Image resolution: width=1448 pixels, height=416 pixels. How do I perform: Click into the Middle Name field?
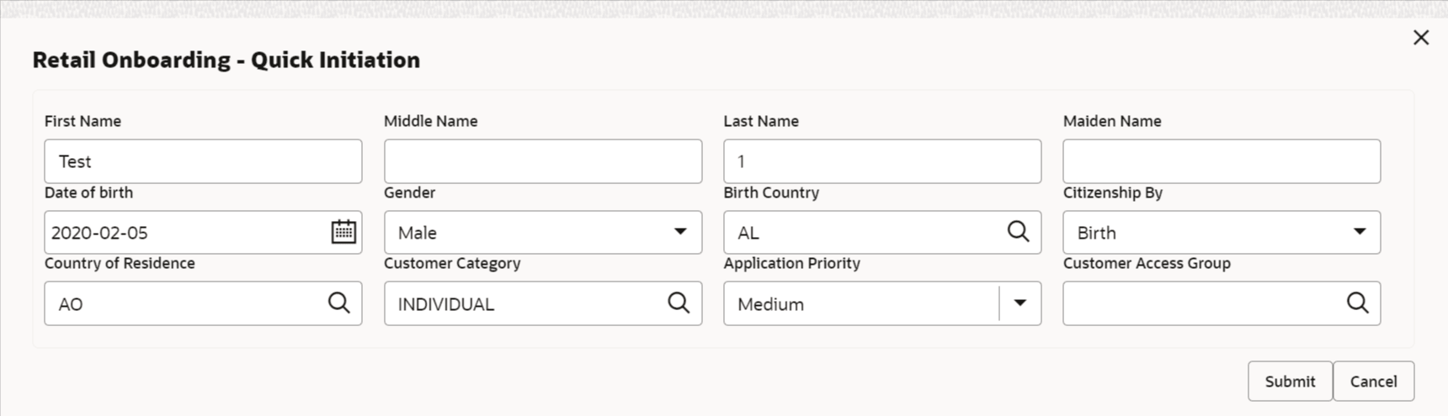[543, 161]
